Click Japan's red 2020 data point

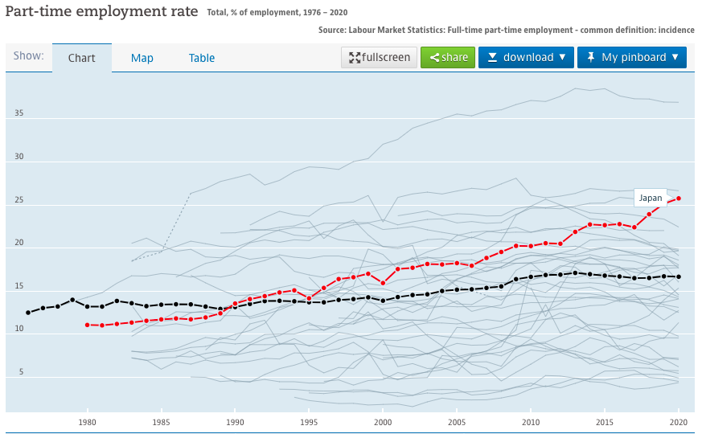tap(679, 199)
